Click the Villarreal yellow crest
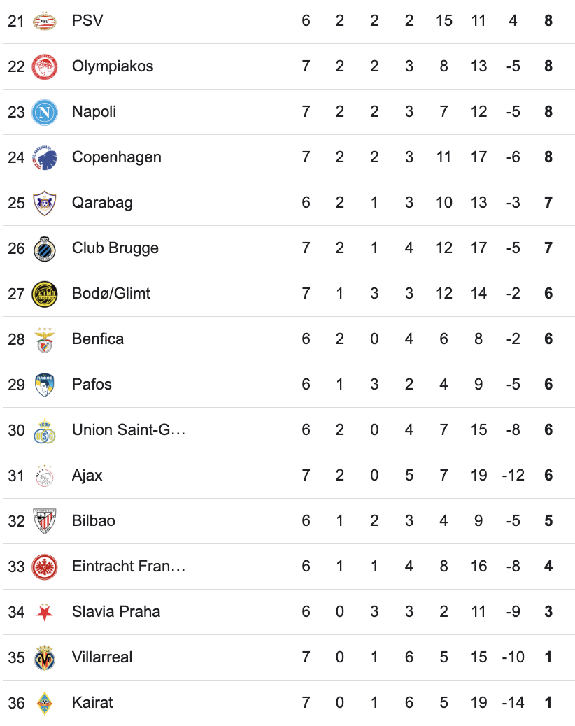575x726 pixels. pos(45,657)
